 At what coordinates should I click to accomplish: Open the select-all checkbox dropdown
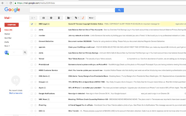pyautogui.click(x=33, y=18)
